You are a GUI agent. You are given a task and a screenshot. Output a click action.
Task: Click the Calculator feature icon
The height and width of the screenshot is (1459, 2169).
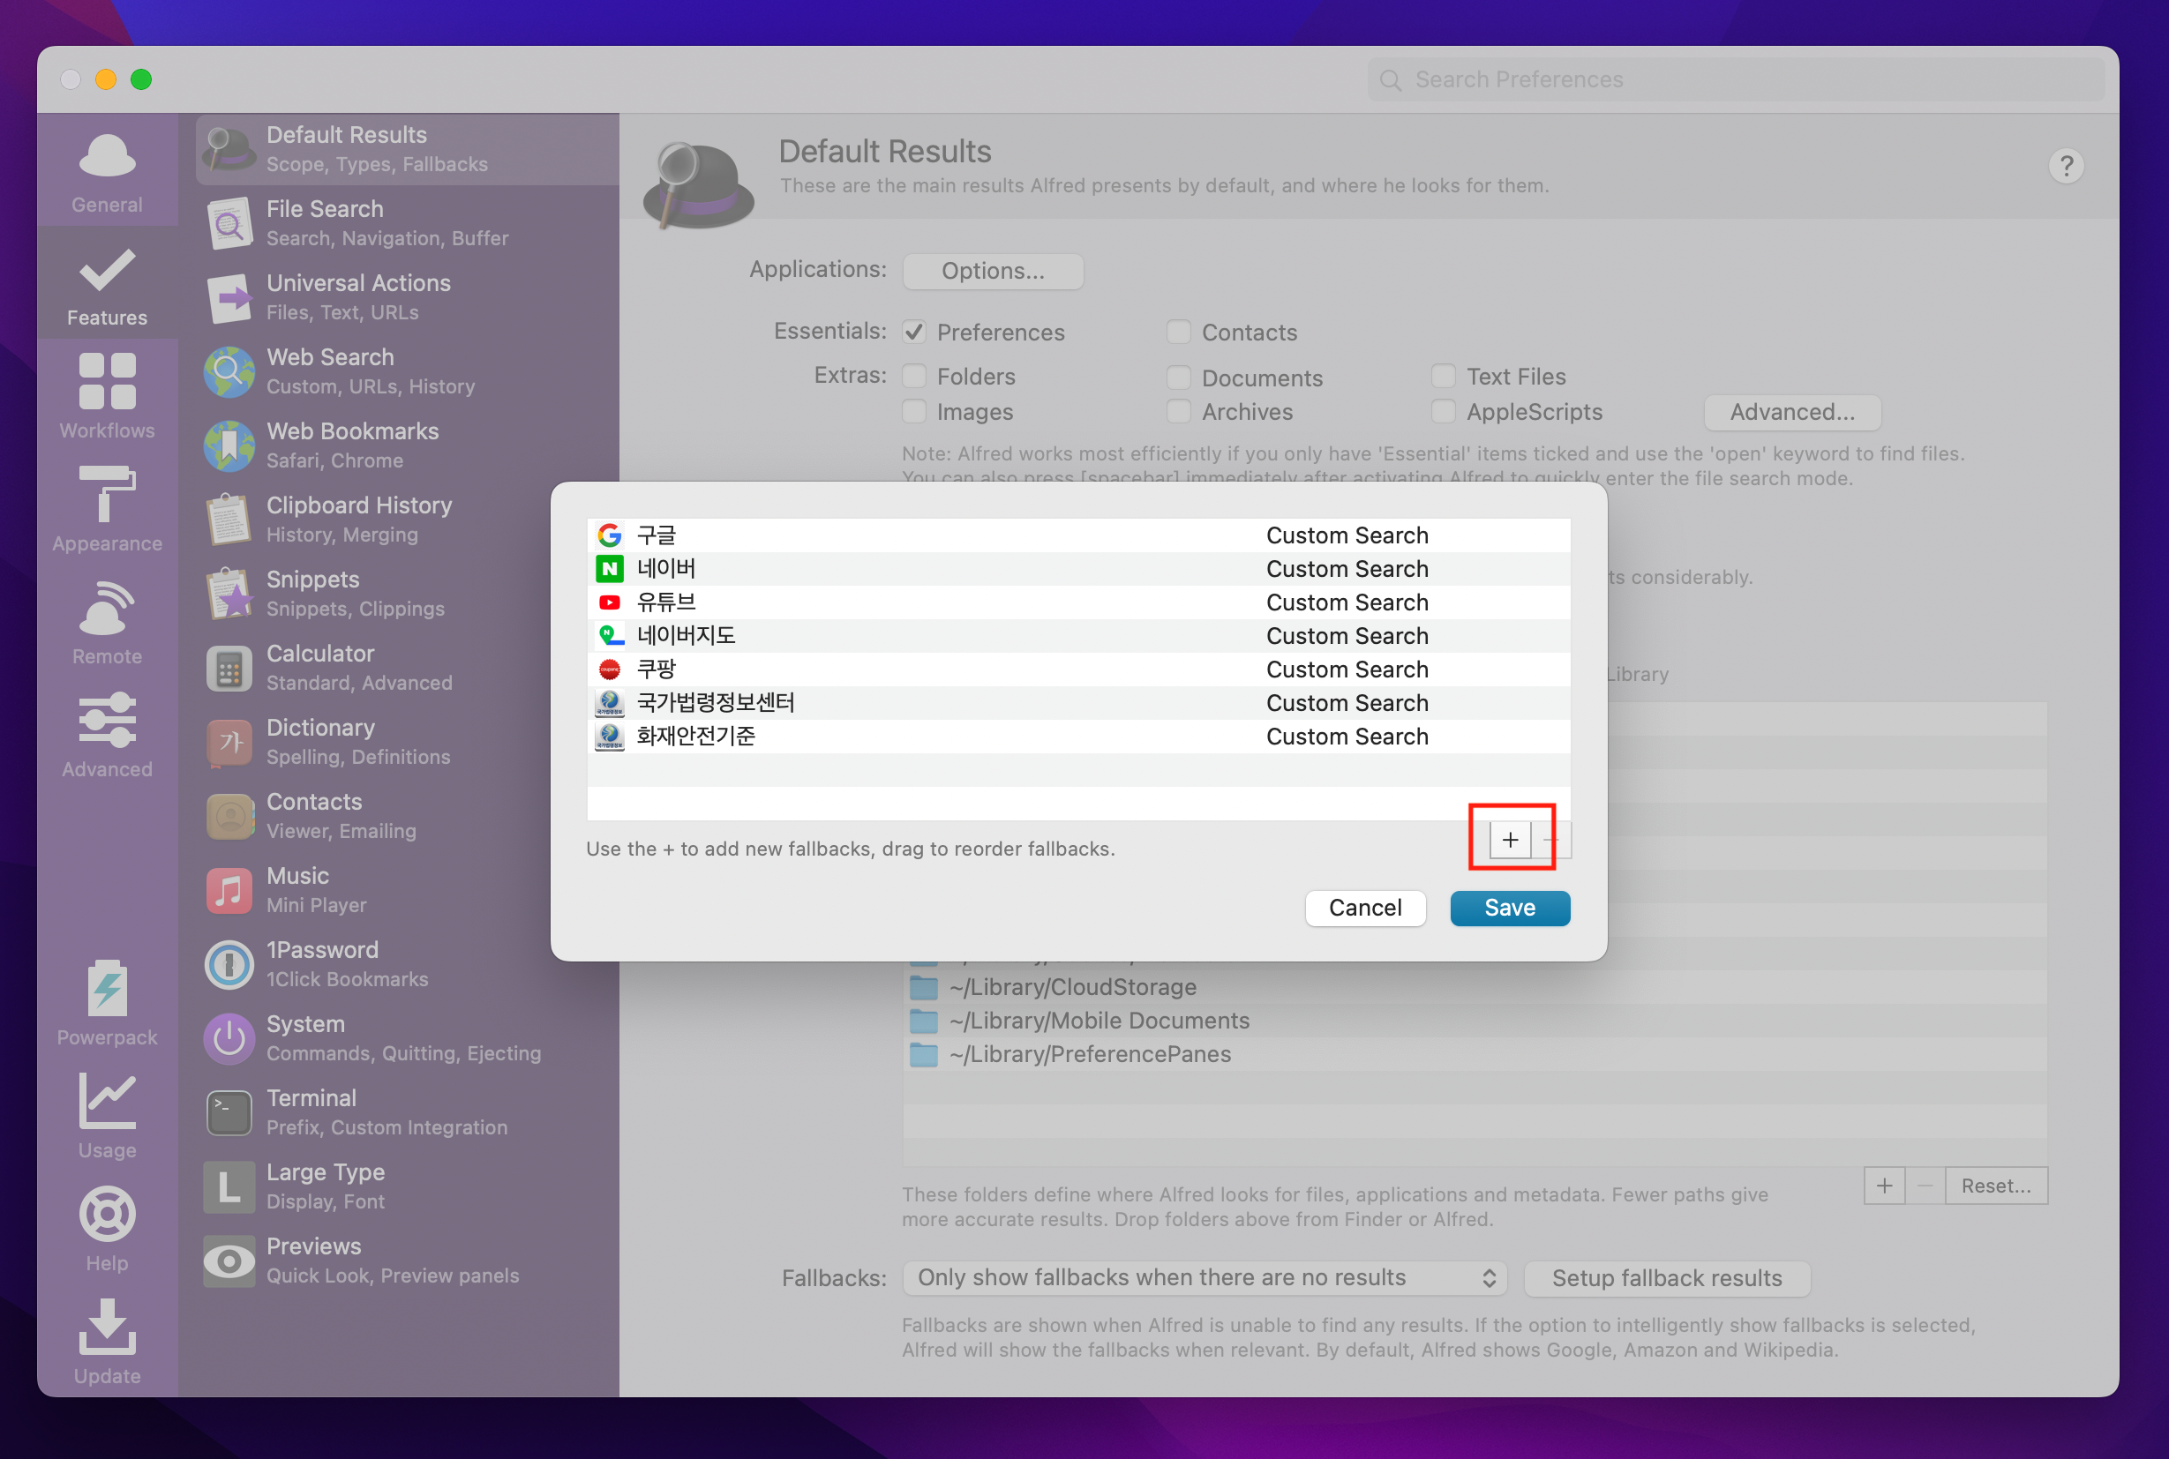229,668
